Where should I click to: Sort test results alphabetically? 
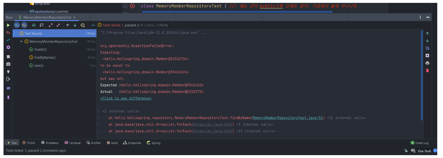pos(34,25)
